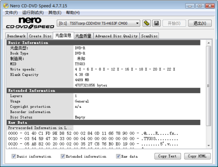Viewport: 218px width, 167px height.
Task: Switch to the ScanDisc tab
Action: [x=149, y=36]
